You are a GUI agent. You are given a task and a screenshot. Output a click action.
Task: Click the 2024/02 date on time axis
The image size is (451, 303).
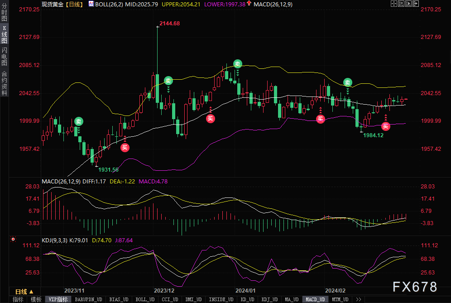click(x=335, y=291)
